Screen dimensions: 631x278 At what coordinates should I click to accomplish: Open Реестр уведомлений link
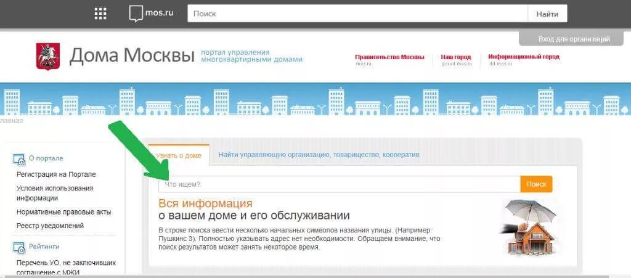coord(51,226)
